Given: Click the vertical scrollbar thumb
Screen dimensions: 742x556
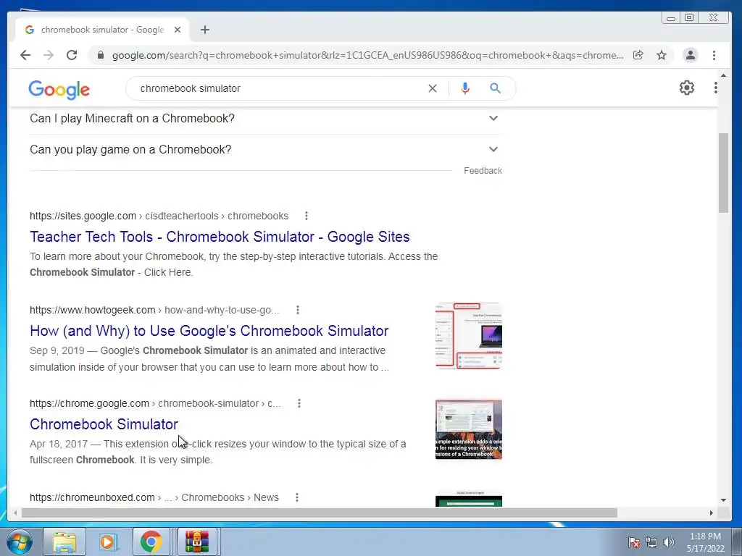Looking at the screenshot, I should click(723, 172).
